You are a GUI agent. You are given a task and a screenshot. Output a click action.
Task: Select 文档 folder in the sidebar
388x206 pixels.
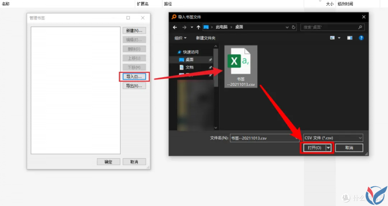[x=190, y=67]
